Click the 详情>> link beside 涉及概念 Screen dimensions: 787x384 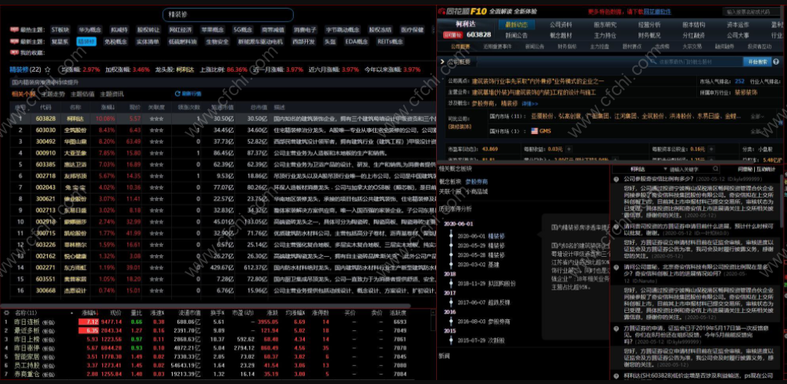(530, 104)
